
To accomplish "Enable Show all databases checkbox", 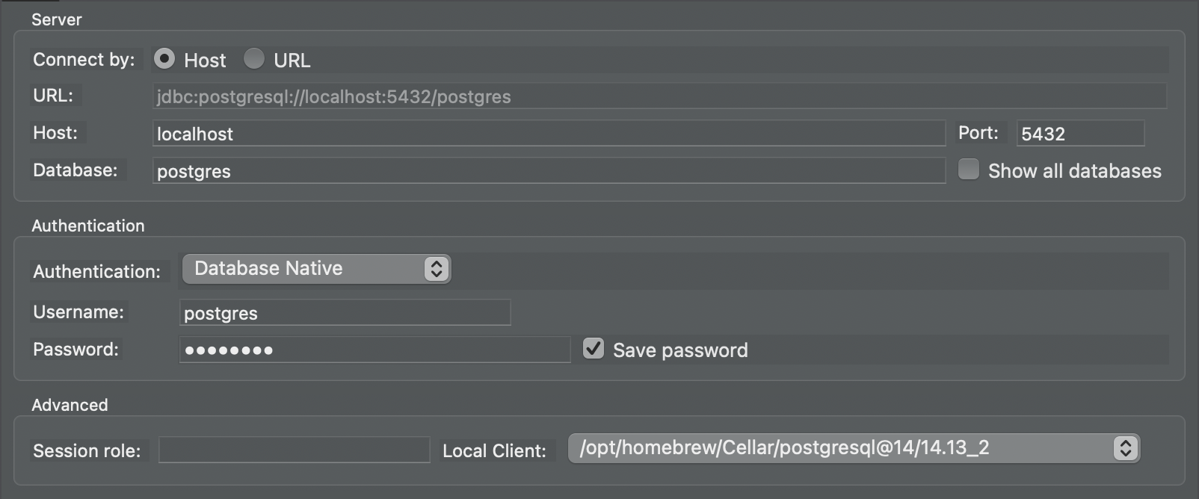I will [x=969, y=170].
